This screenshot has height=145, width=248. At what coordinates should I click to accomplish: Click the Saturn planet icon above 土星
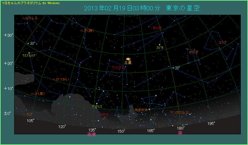tap(128, 59)
